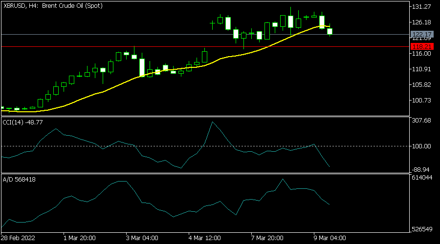This screenshot has width=440, height=244.
Task: Click the 100.73 price scale value
Action: tap(421, 101)
